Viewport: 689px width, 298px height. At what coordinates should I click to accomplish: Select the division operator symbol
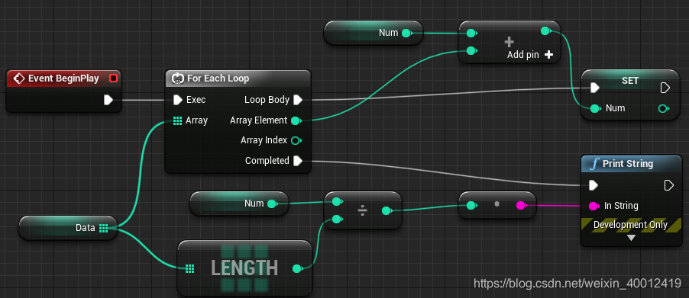click(x=363, y=211)
